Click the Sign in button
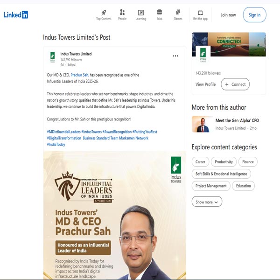 (254, 15)
